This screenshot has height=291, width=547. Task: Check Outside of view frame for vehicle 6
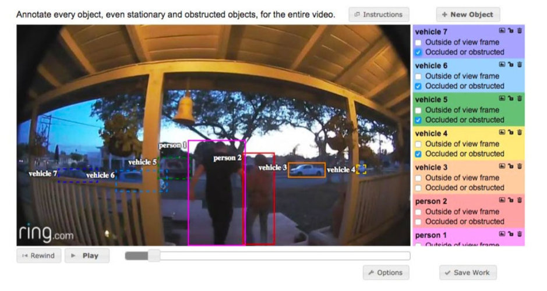pyautogui.click(x=418, y=76)
